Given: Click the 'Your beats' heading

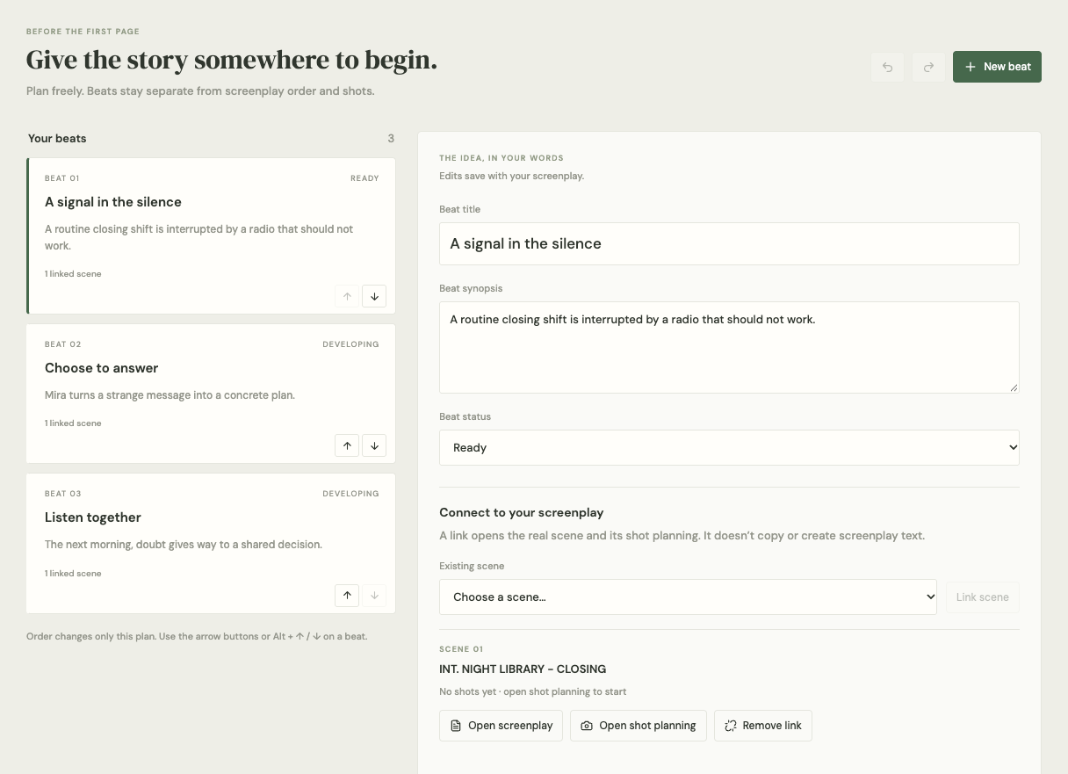Looking at the screenshot, I should pyautogui.click(x=57, y=138).
